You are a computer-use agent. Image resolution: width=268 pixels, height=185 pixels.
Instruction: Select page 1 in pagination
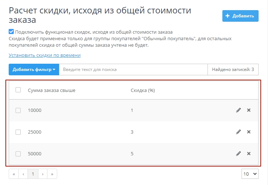(33, 174)
